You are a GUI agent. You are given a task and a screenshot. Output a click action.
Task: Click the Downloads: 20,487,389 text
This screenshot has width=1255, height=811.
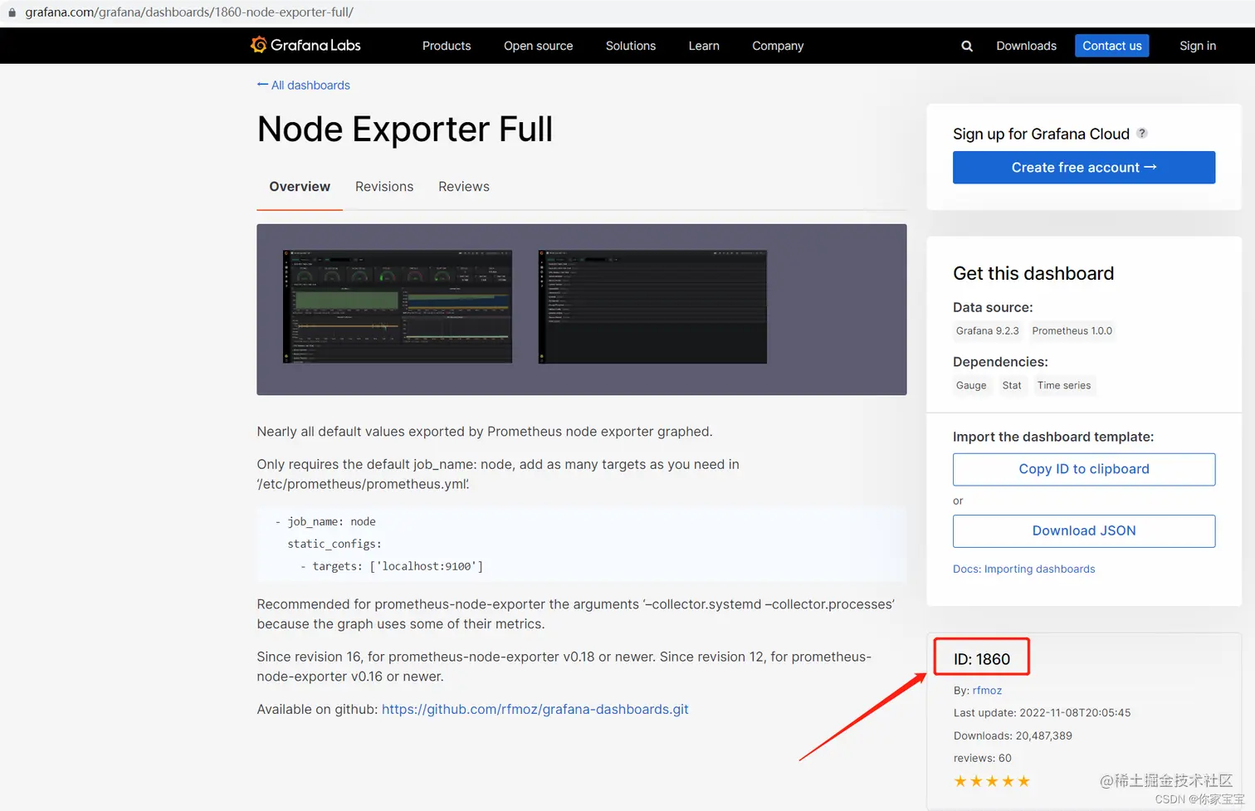[1013, 735]
